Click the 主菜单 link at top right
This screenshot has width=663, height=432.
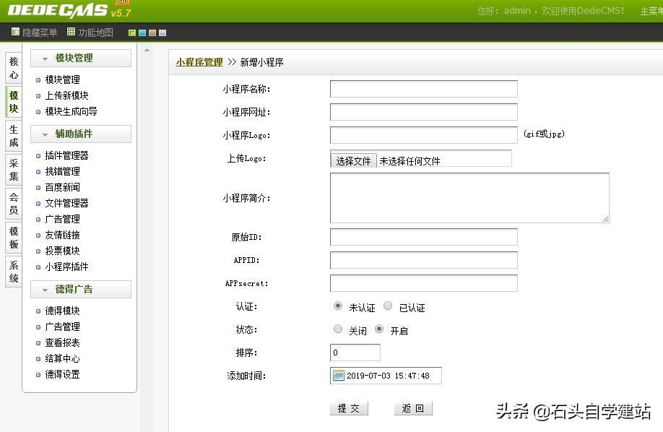(651, 11)
